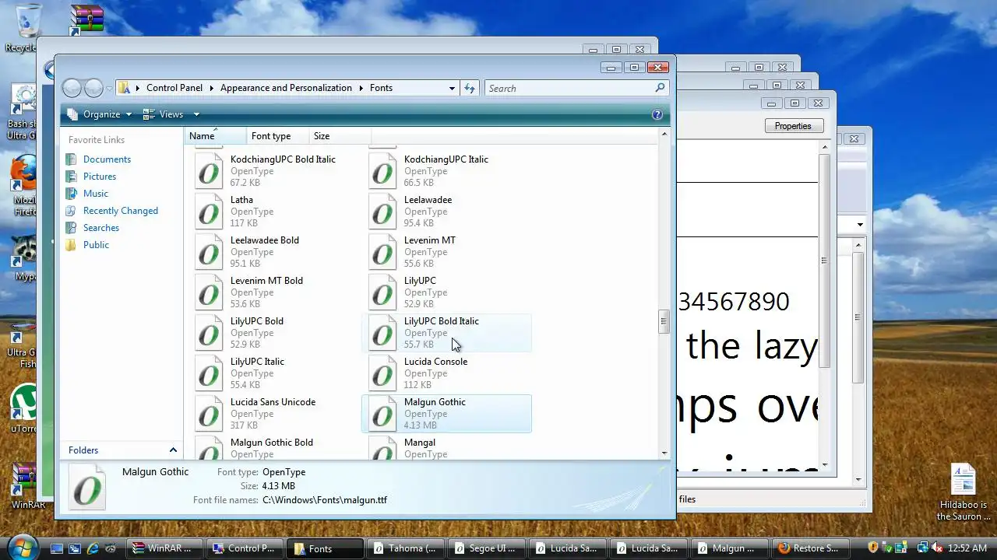Switch to the Control Panel taskbar button
The height and width of the screenshot is (560, 997).
pyautogui.click(x=245, y=548)
